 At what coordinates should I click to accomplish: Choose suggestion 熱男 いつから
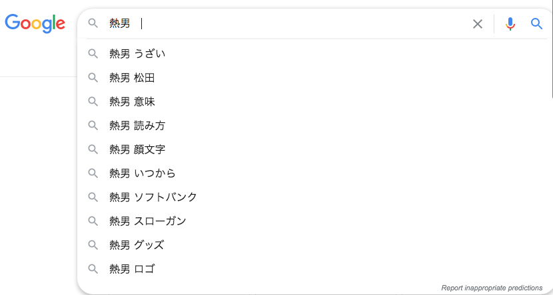(x=142, y=173)
